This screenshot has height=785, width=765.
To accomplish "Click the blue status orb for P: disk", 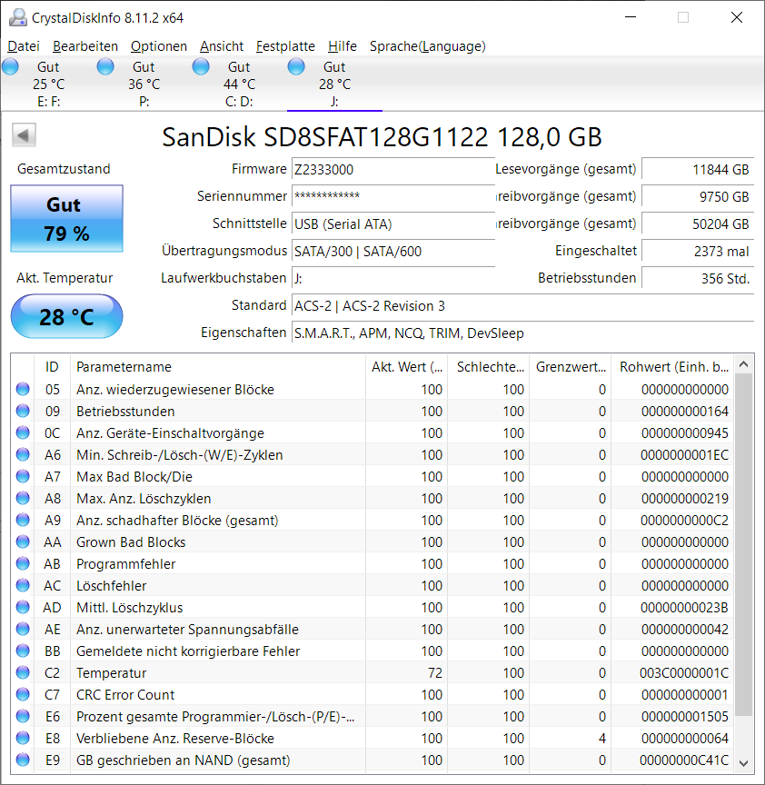I will pyautogui.click(x=105, y=66).
